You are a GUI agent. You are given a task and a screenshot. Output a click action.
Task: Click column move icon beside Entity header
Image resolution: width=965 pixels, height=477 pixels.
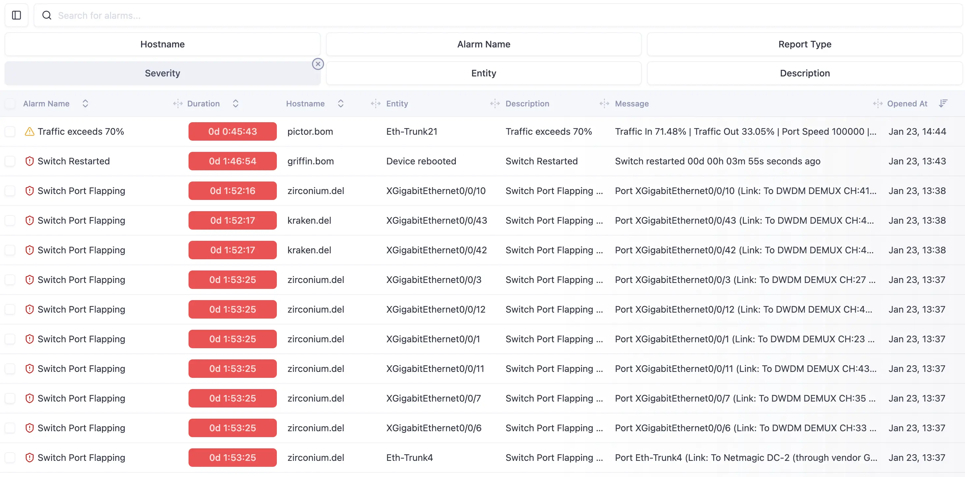click(x=375, y=103)
